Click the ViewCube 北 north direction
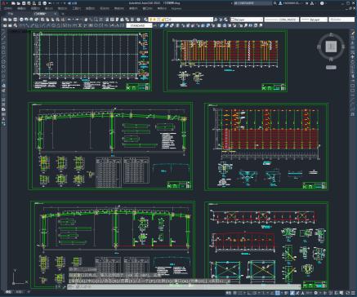Viewport: 357px width, 297px height. (x=331, y=34)
